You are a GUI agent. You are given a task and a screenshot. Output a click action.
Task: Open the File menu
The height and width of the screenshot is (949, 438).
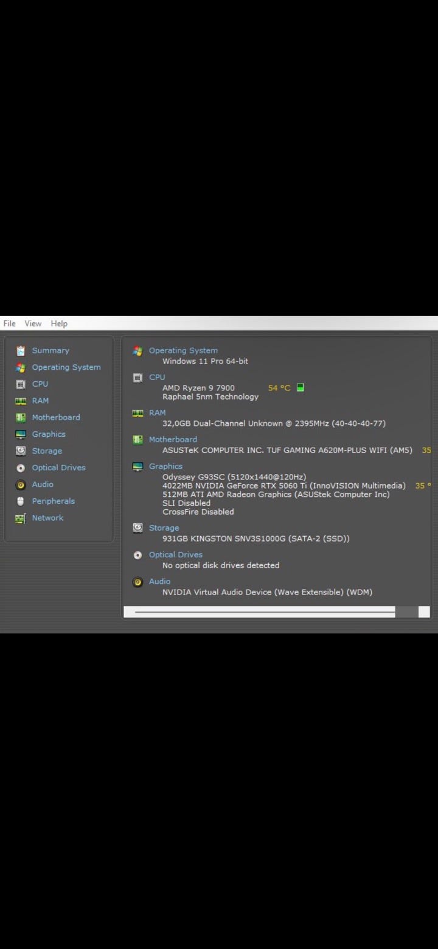9,323
